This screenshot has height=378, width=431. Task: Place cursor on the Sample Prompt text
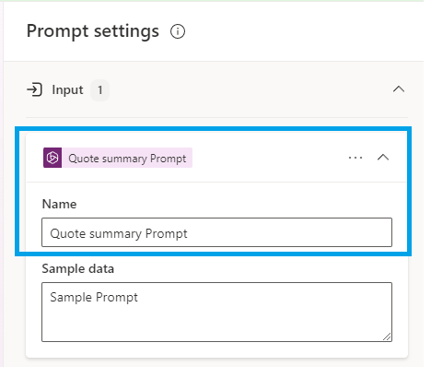94,297
